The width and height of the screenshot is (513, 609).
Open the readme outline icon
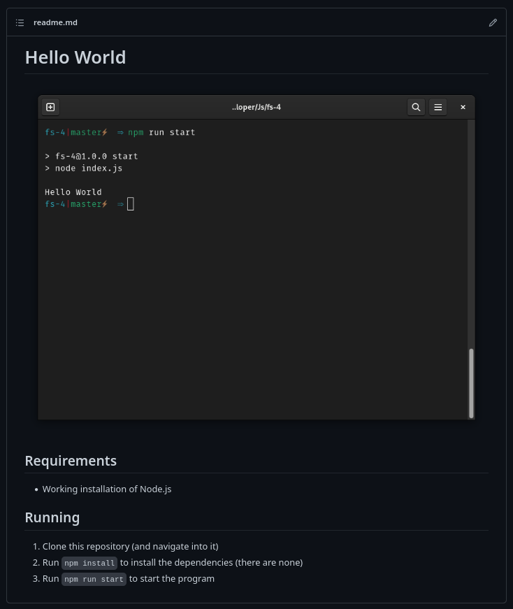pyautogui.click(x=20, y=22)
